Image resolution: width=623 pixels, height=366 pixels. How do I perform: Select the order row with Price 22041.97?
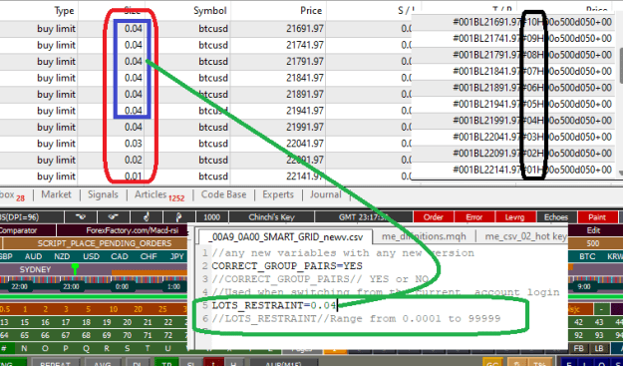point(205,144)
